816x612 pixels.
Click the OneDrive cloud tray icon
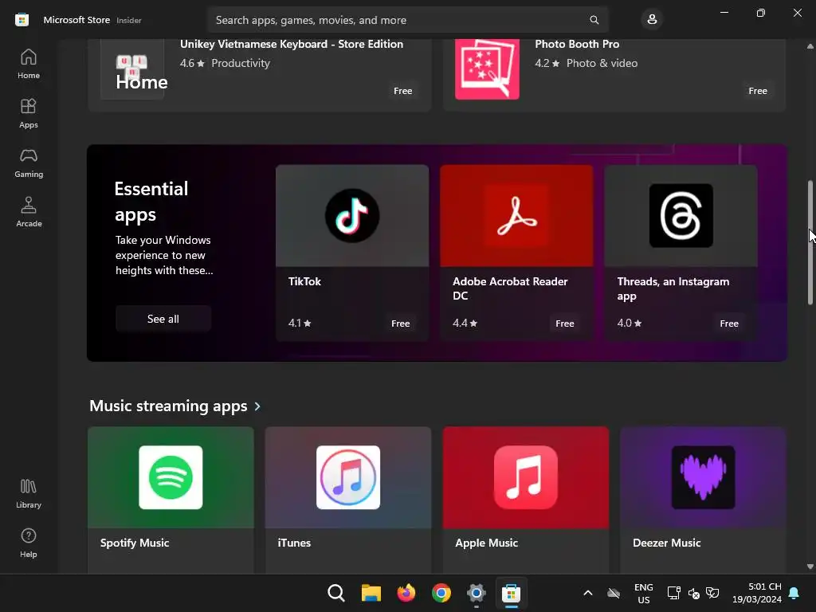point(614,593)
